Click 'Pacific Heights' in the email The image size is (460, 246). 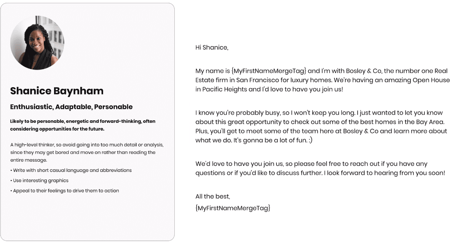221,89
